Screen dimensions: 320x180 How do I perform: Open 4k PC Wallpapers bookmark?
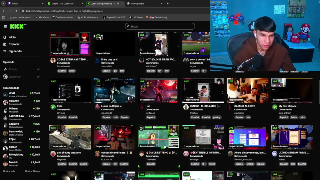click(88, 17)
